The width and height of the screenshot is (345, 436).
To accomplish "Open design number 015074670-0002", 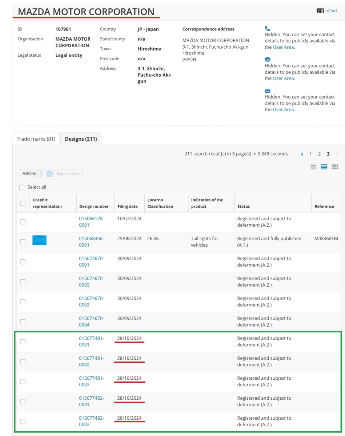I will [91, 282].
